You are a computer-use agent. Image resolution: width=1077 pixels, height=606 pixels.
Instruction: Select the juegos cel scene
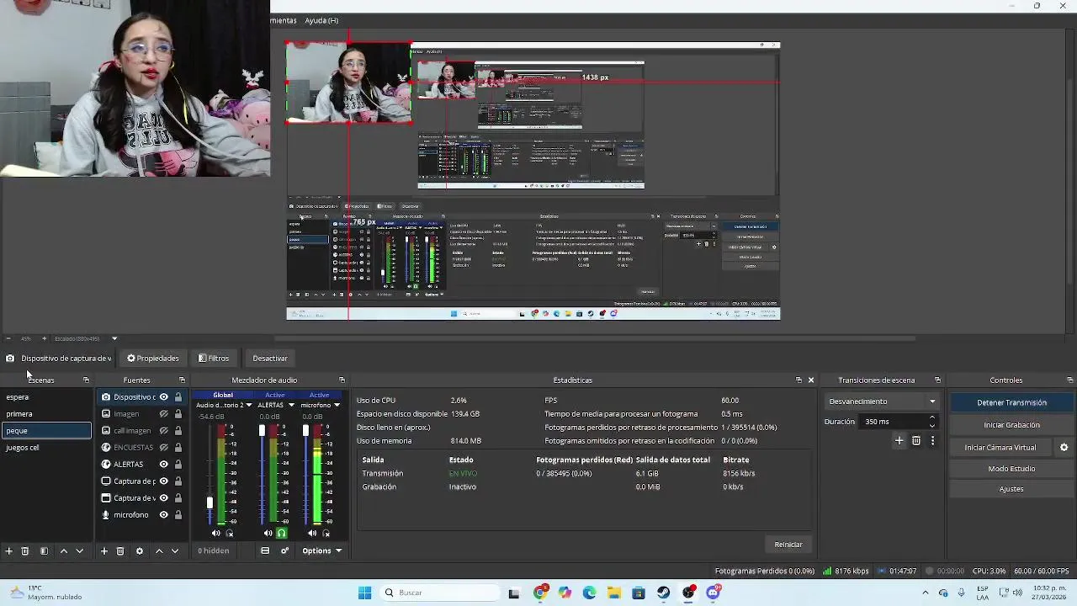[47, 447]
